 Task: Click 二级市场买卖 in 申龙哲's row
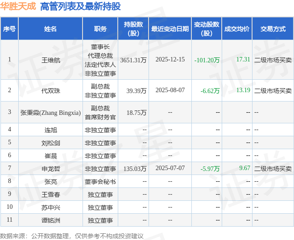273,169
